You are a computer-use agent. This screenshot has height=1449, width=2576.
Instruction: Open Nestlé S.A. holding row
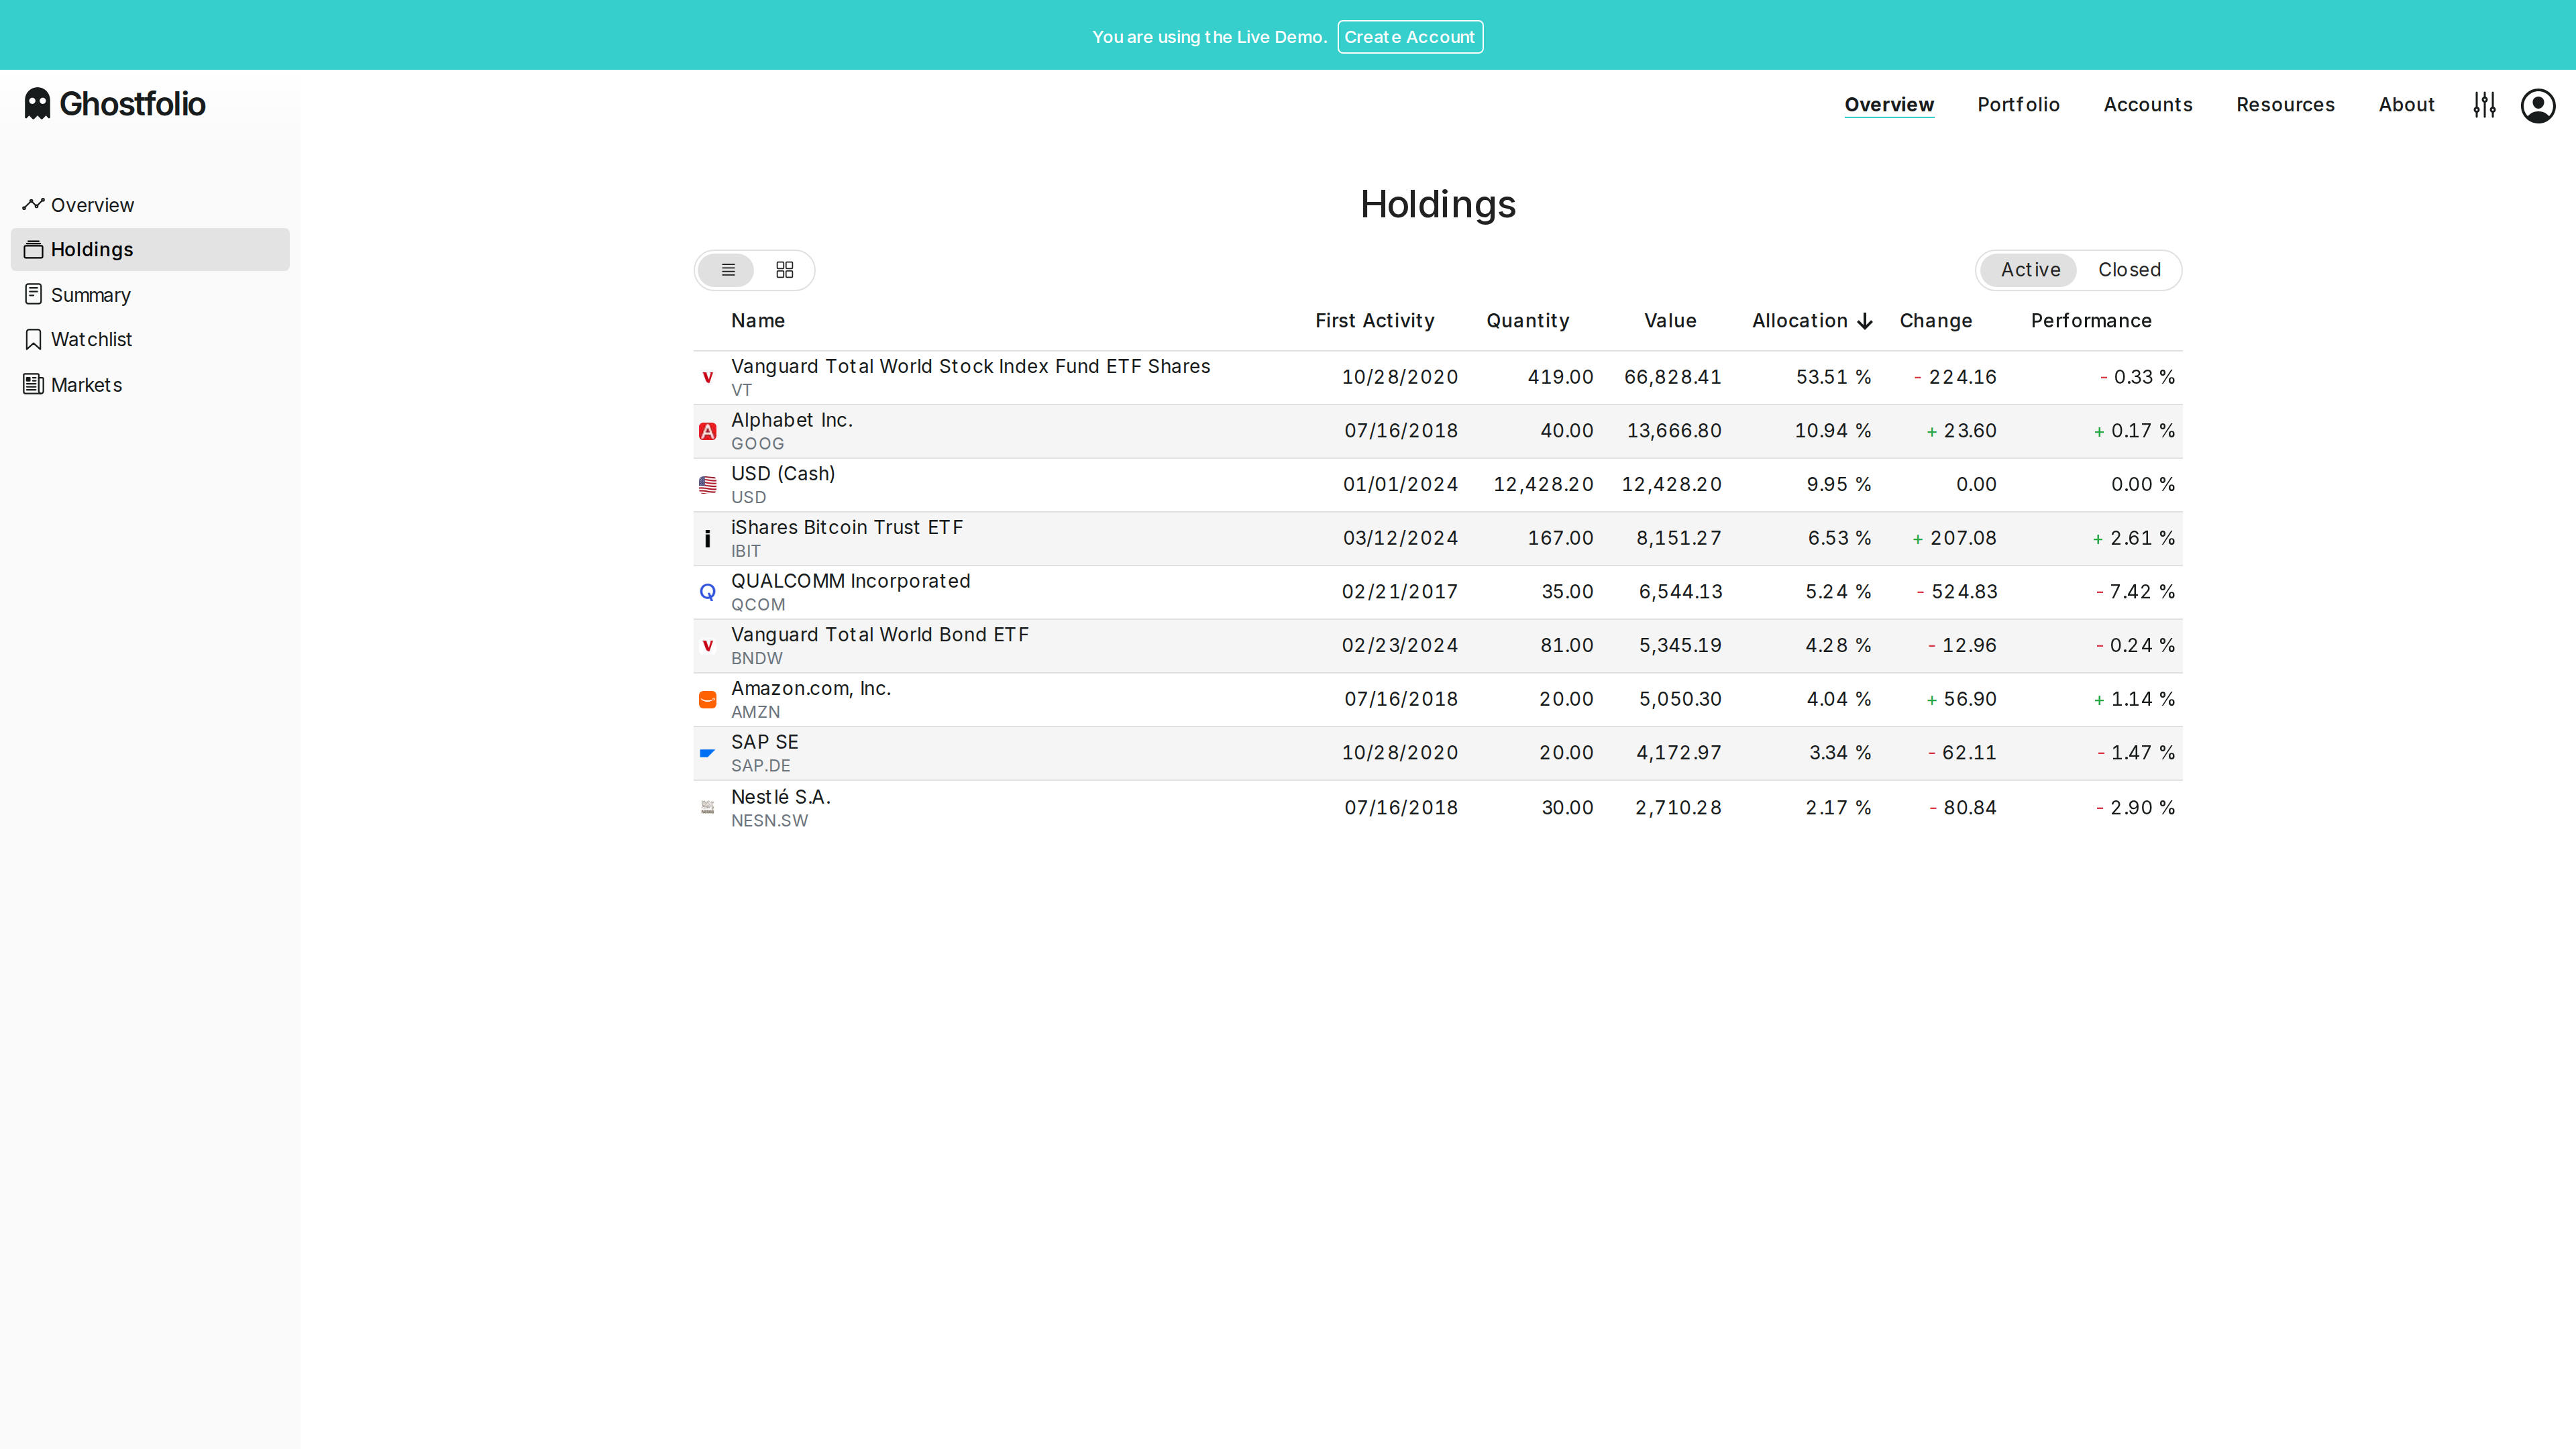point(1438,807)
